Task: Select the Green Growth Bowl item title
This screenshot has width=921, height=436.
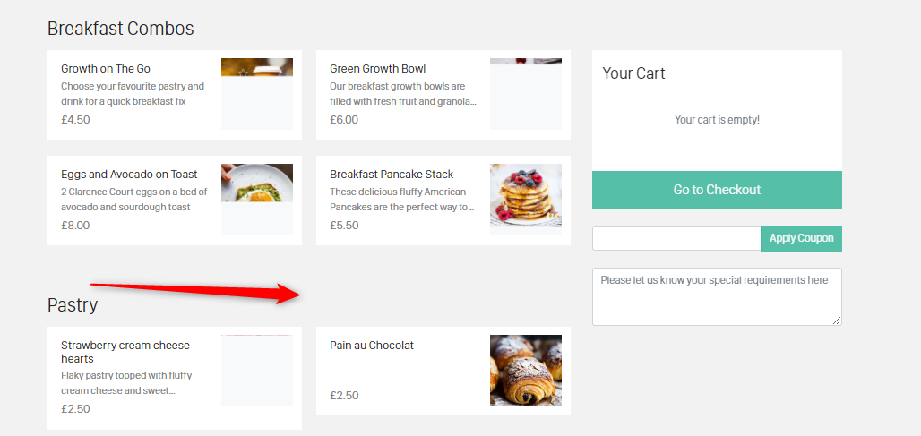Action: click(377, 69)
